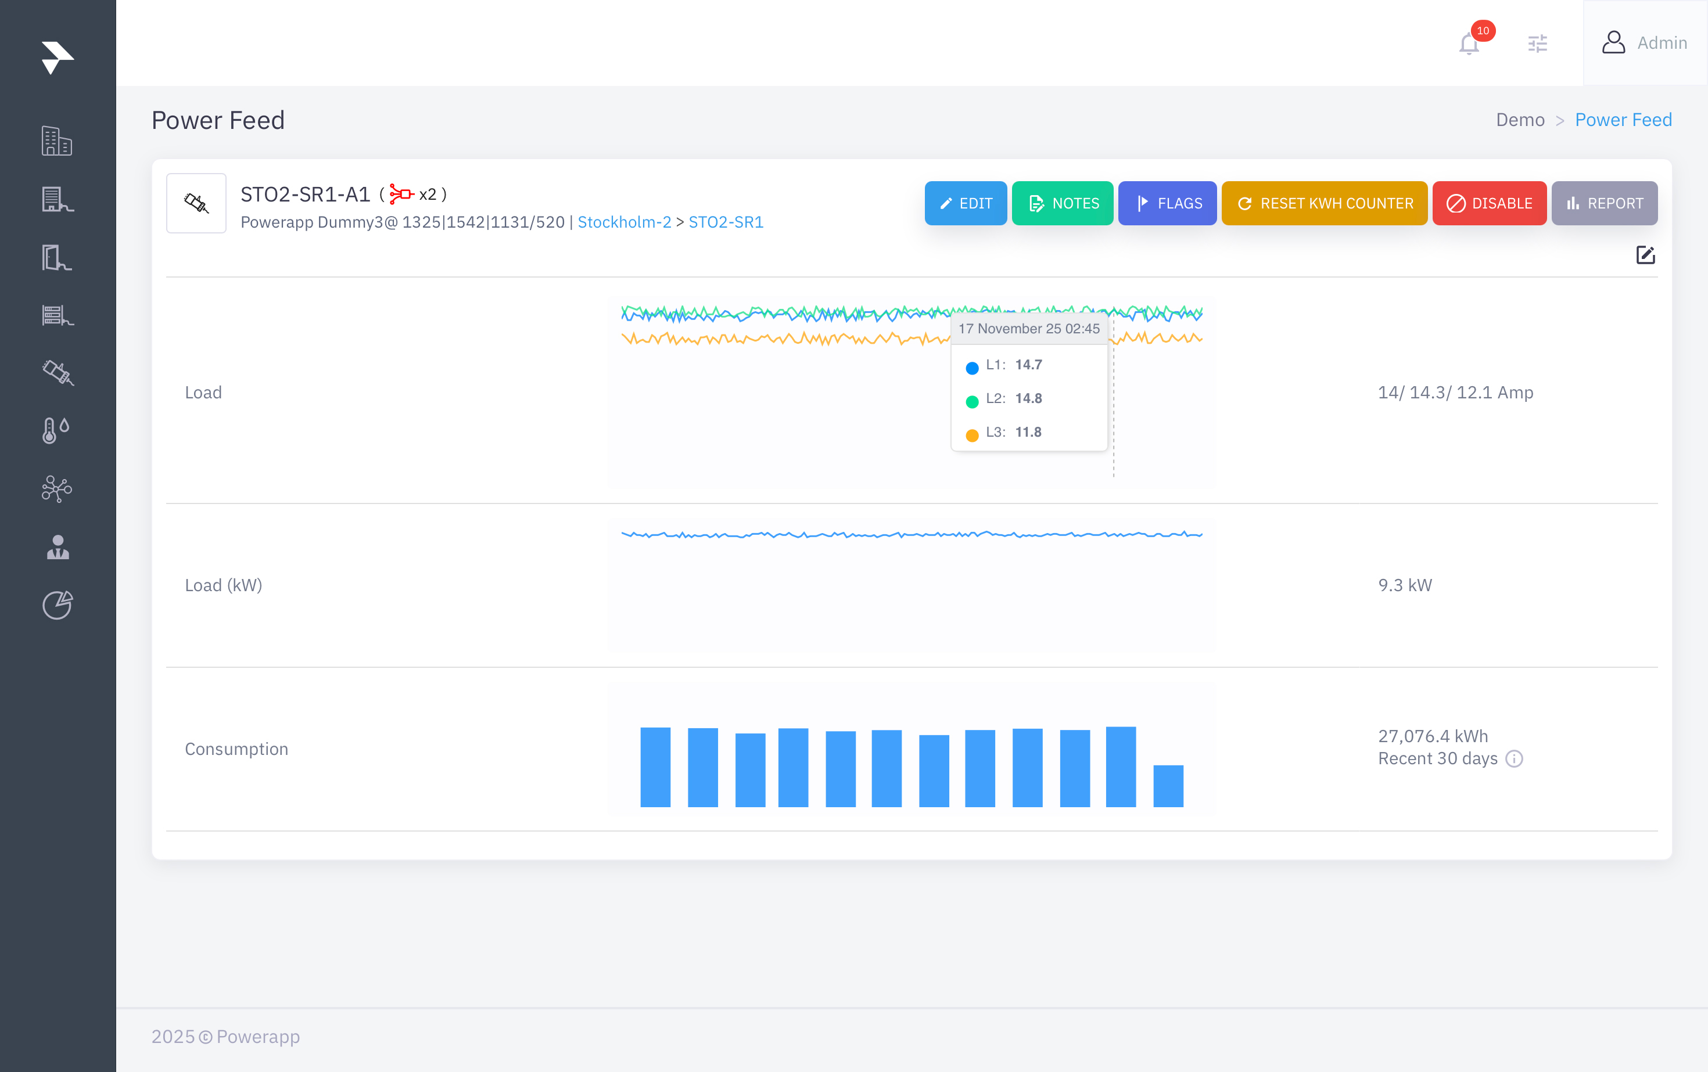The image size is (1708, 1072).
Task: Open the pie chart reports sidebar icon
Action: click(x=58, y=605)
